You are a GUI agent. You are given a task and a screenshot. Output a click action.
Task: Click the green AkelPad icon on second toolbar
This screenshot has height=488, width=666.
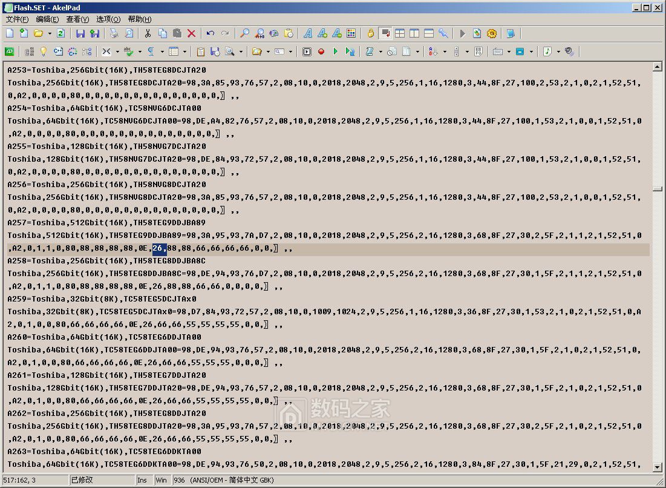tap(9, 51)
